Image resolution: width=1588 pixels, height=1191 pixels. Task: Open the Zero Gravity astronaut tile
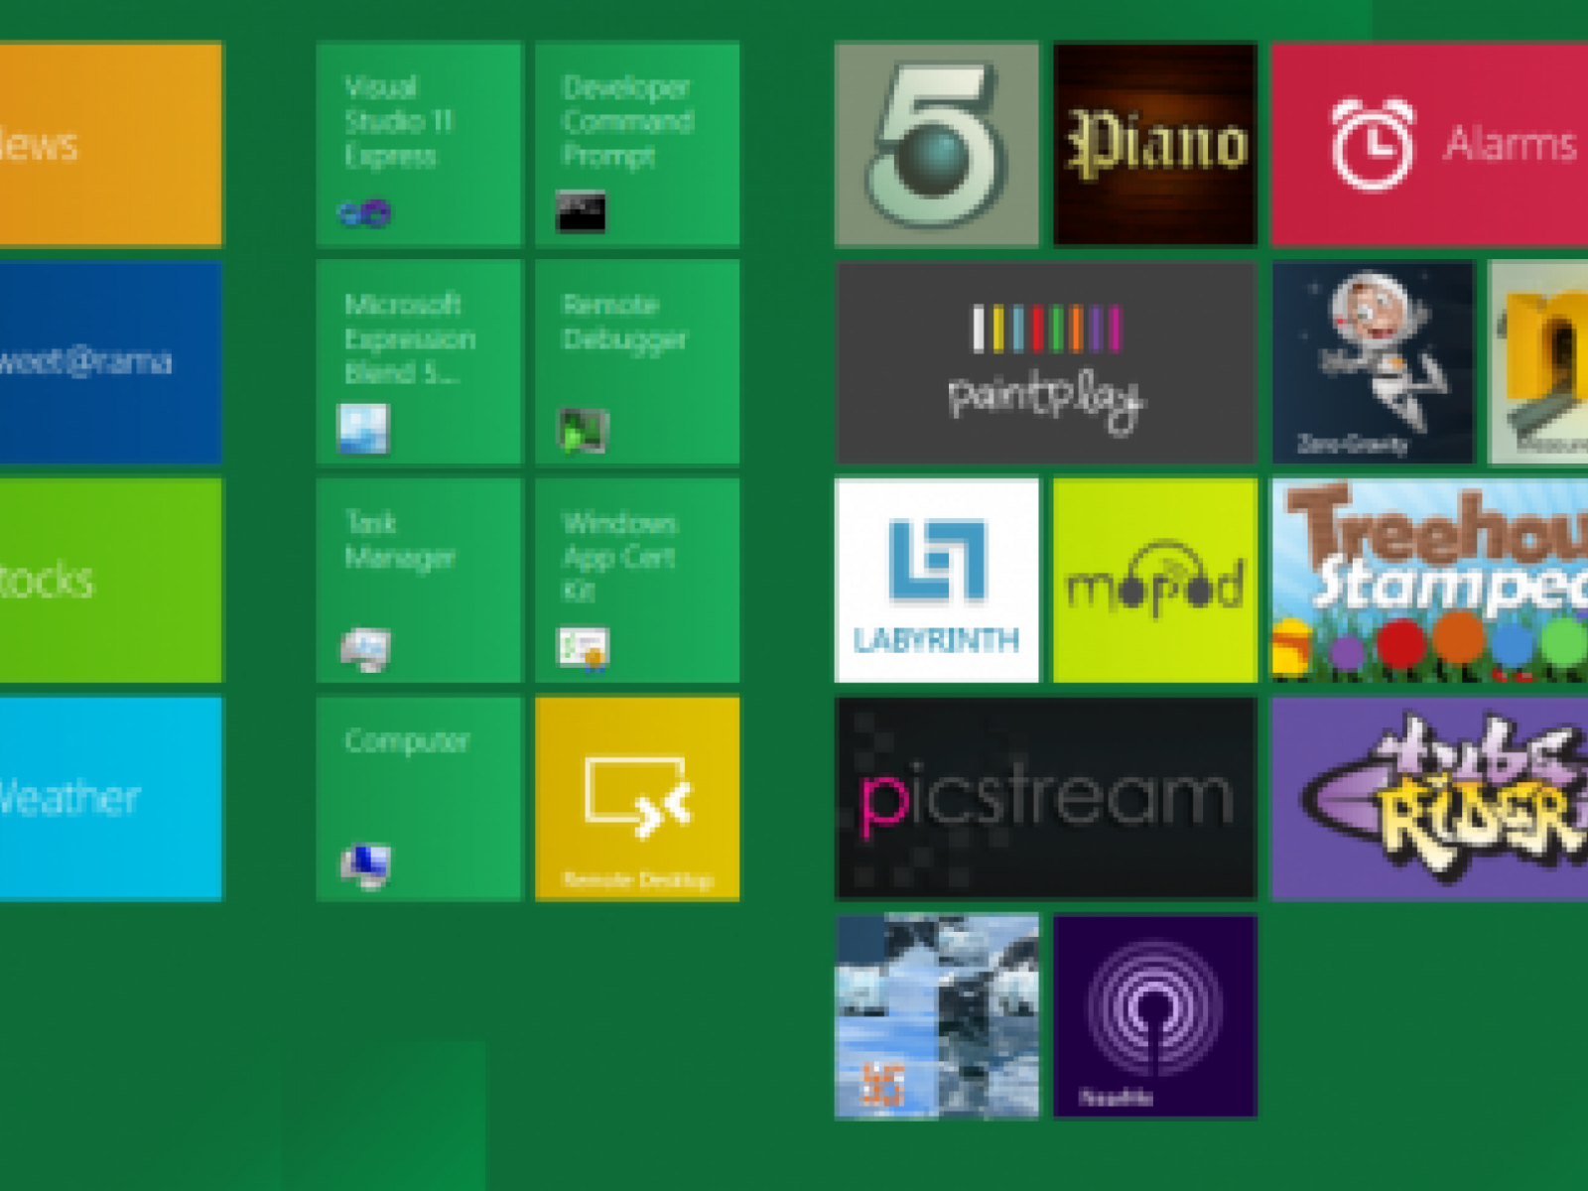(x=1374, y=362)
